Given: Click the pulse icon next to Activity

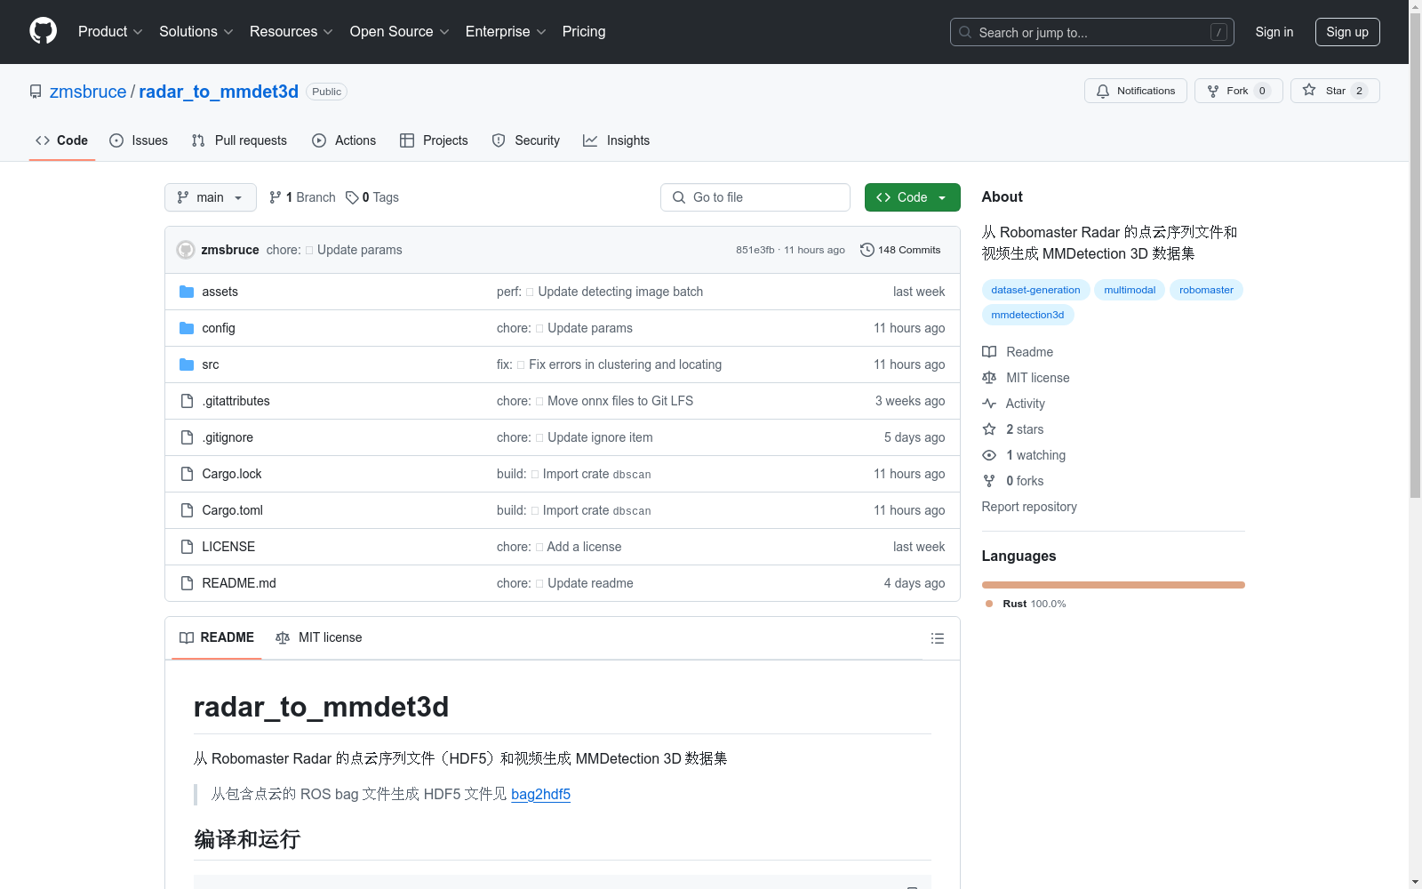Looking at the screenshot, I should [x=989, y=404].
